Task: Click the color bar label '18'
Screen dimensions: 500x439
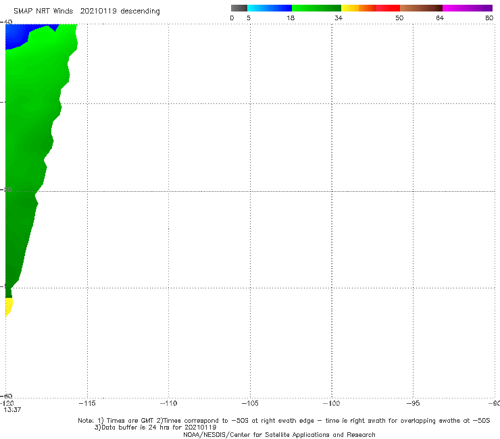Action: [x=291, y=18]
